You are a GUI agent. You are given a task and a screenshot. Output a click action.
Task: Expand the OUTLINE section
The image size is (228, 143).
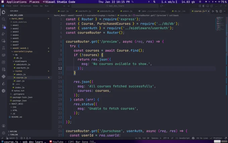point(30,132)
